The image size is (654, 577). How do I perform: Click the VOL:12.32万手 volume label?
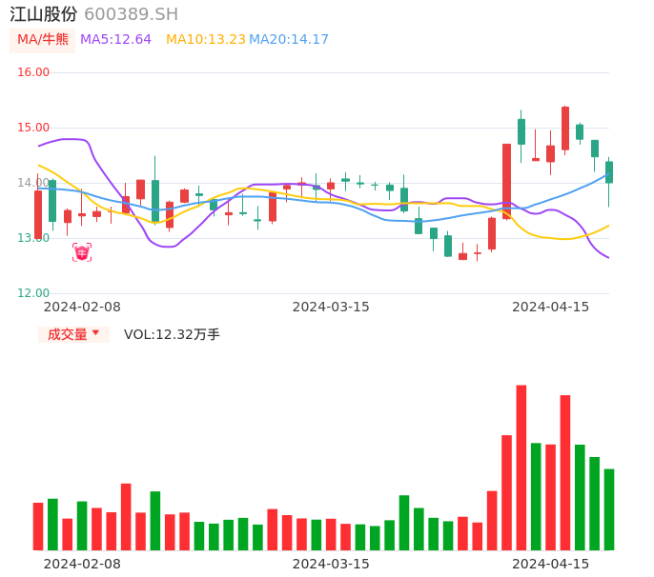coord(172,334)
